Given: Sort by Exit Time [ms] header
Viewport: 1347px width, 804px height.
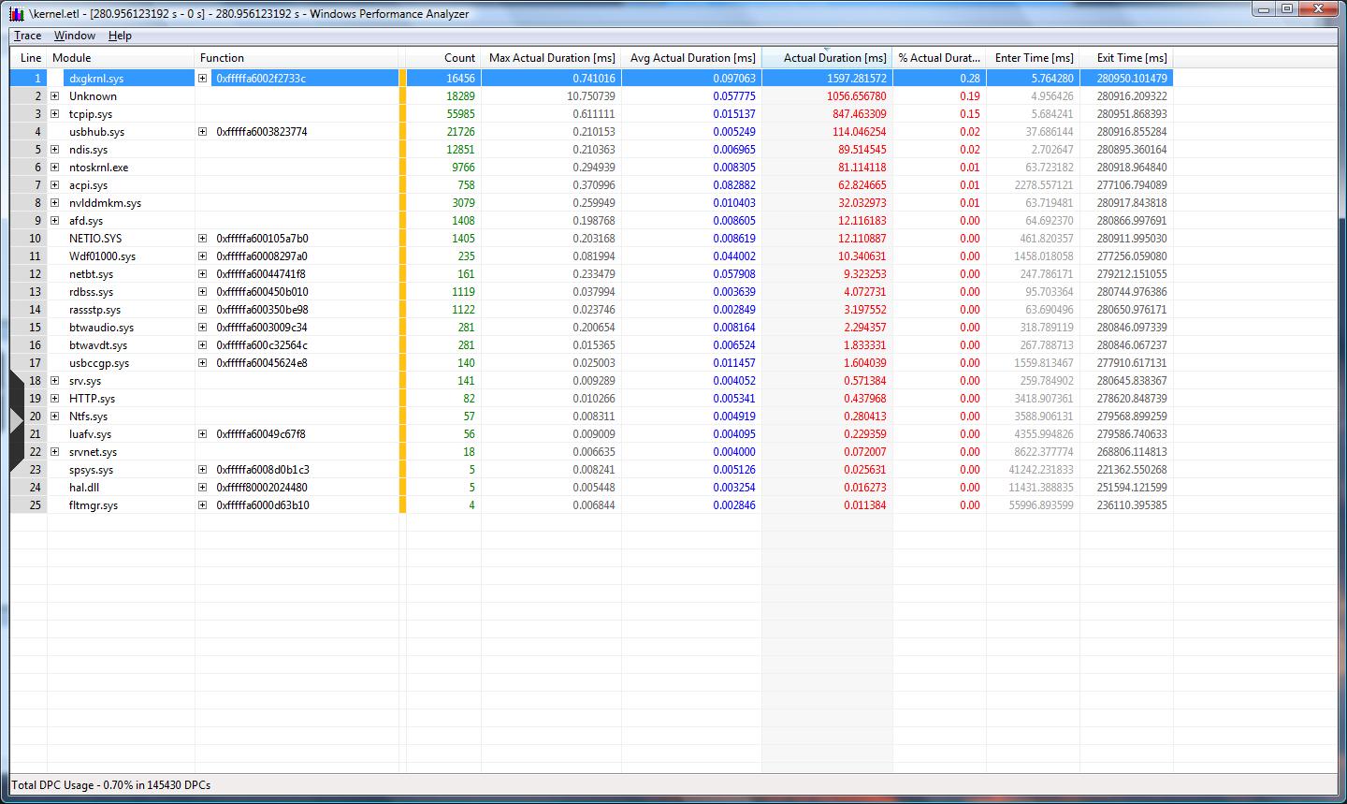Looking at the screenshot, I should pos(1127,58).
